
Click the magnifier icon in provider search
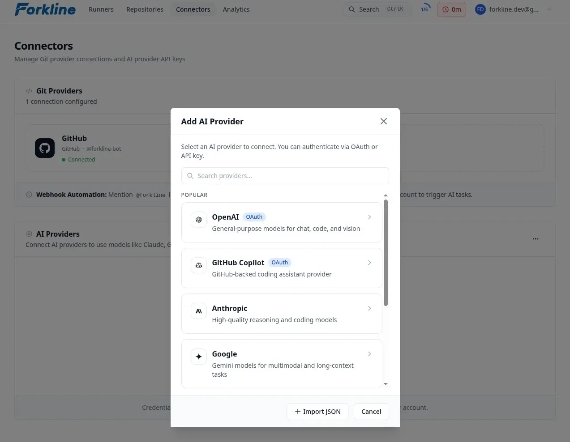190,176
